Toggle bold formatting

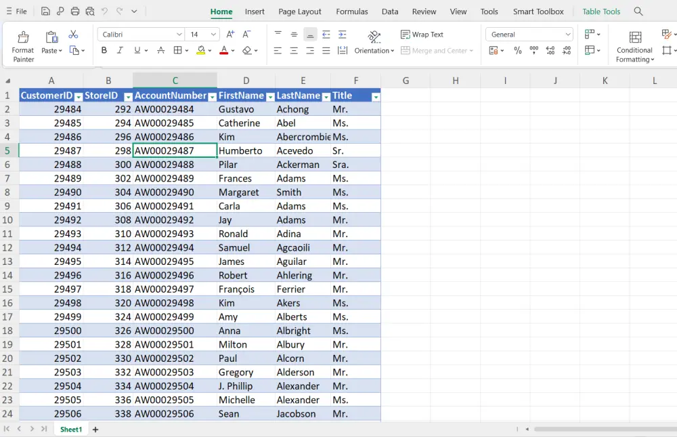[104, 51]
